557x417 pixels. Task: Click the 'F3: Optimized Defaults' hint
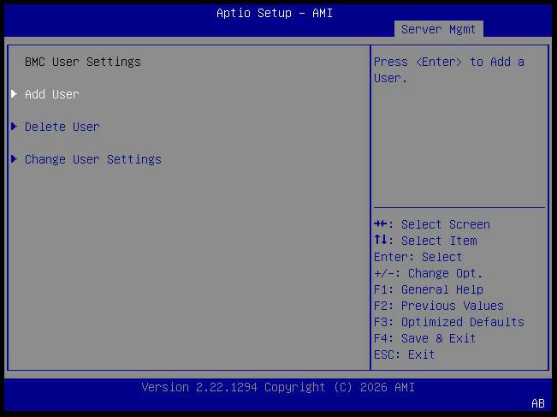(449, 322)
